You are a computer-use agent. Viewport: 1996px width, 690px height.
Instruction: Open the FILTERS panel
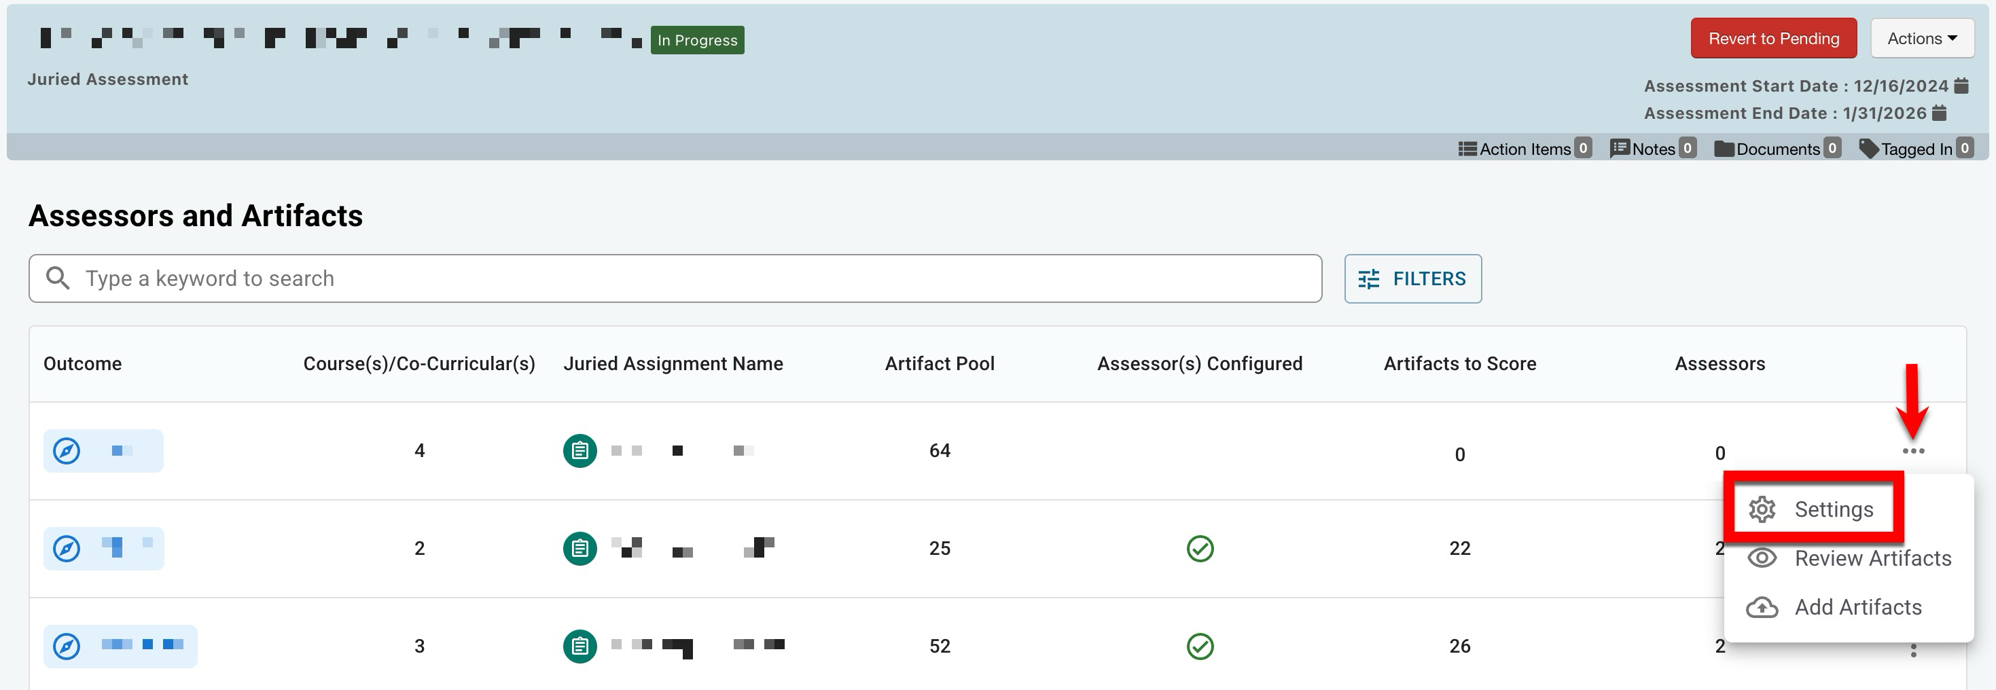1412,279
